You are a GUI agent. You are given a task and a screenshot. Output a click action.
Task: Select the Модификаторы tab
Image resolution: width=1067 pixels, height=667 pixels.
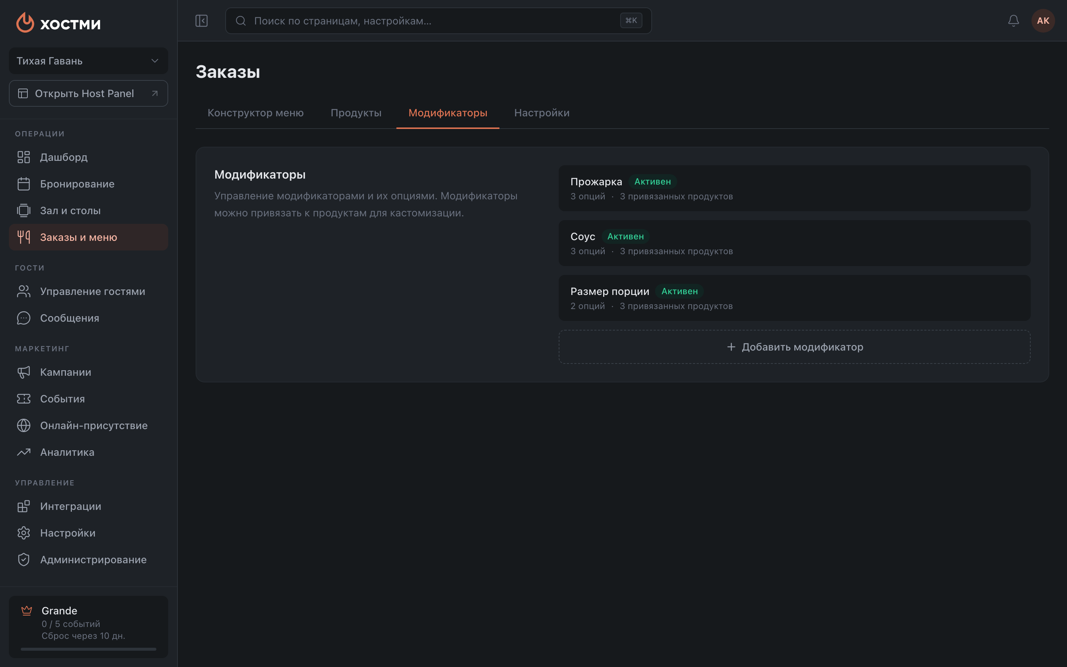pyautogui.click(x=448, y=113)
